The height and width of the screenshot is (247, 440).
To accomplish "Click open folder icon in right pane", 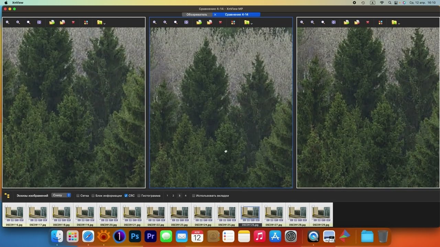I will pos(394,22).
